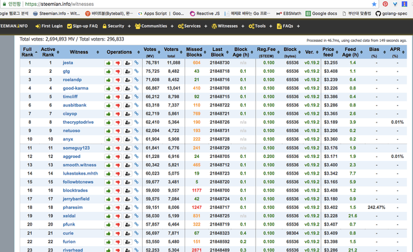The height and width of the screenshot is (252, 413).
Task: Open chain link icon for aggroed
Action: click(136, 156)
